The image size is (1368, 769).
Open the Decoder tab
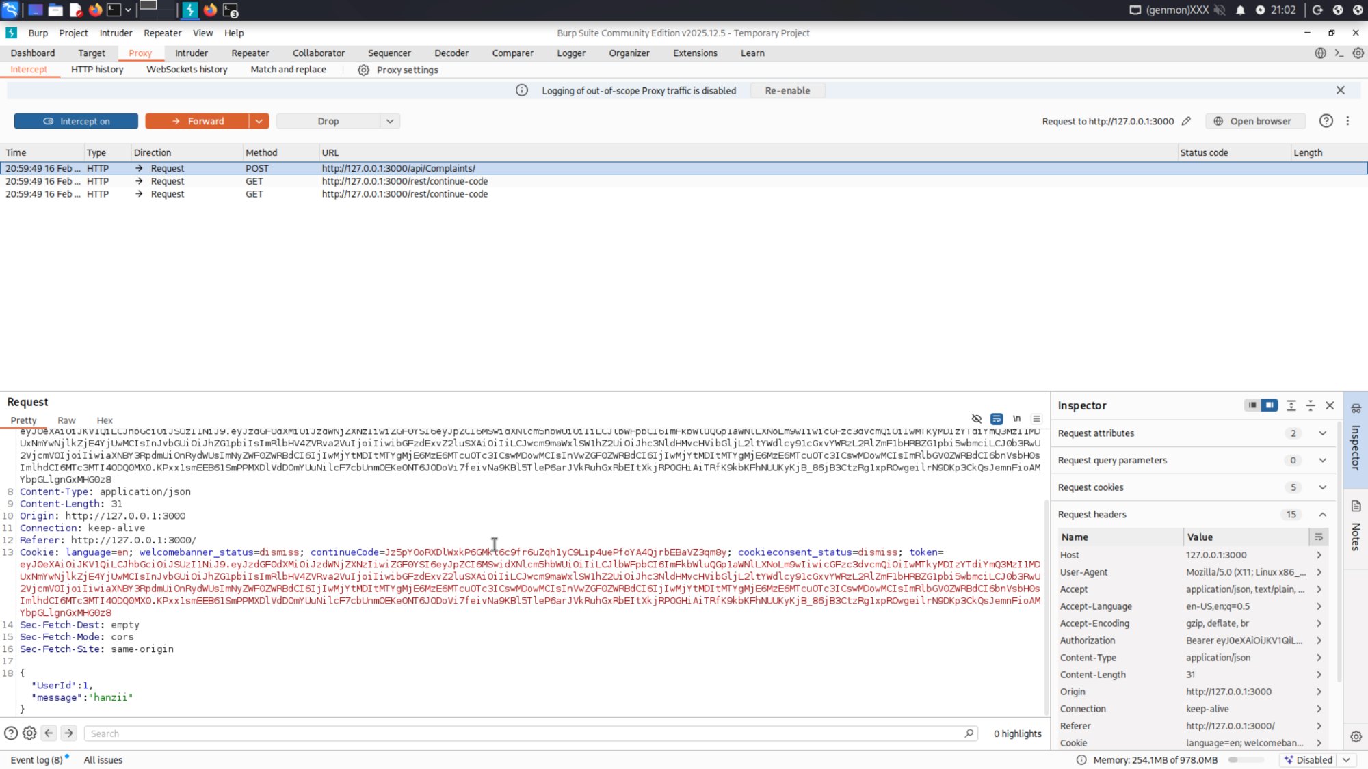click(x=451, y=53)
